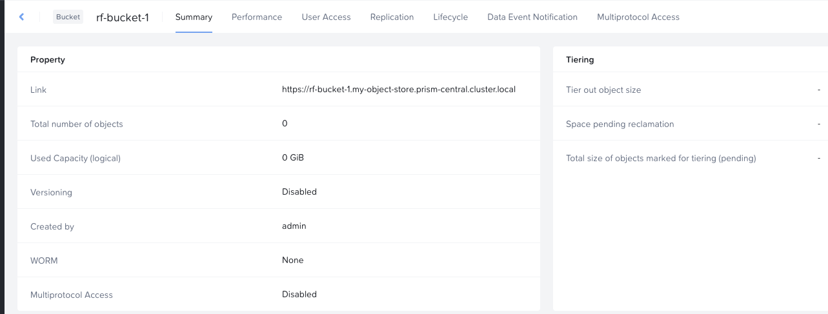Click the rf-bucket-1 bucket URL

[399, 90]
